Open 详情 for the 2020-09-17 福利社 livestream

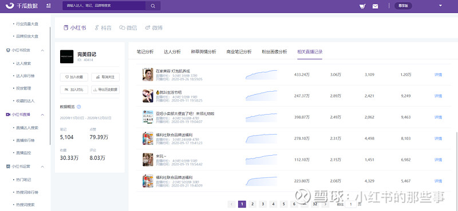click(438, 139)
